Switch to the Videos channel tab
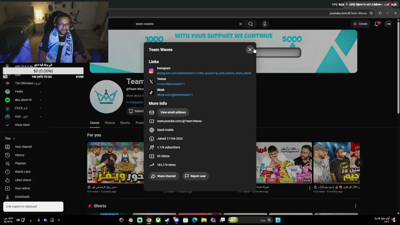 pos(110,123)
